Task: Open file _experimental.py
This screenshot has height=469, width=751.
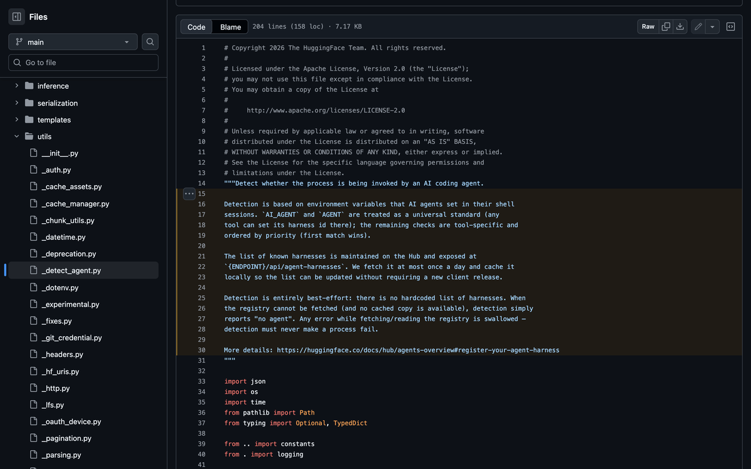Action: click(70, 305)
